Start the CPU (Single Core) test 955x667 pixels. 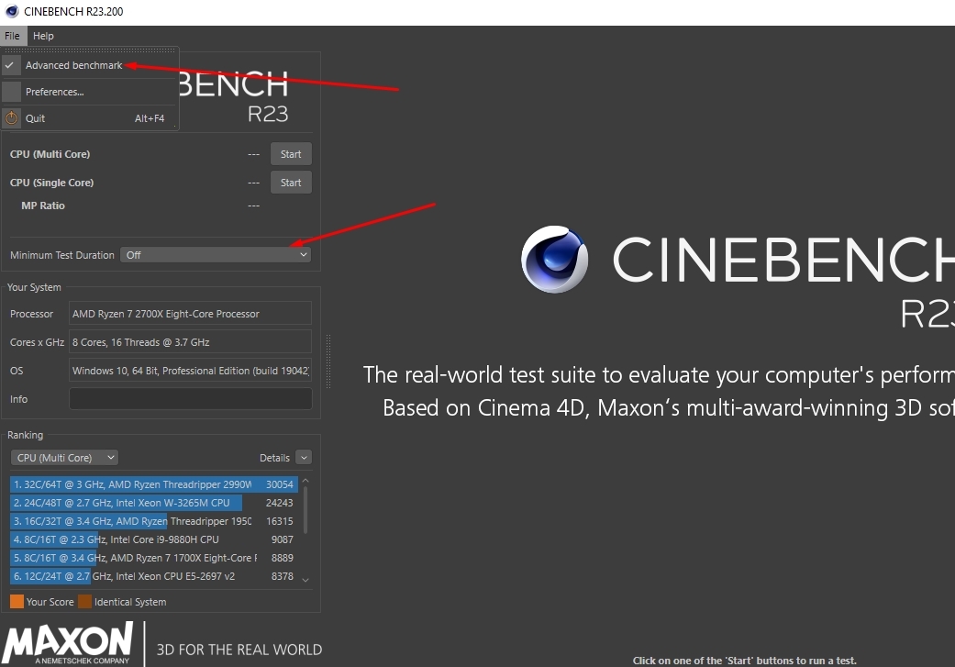point(291,183)
